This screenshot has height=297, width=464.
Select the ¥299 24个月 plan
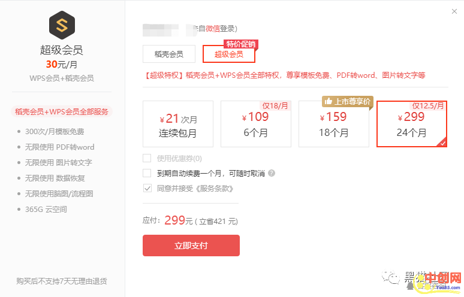[x=411, y=124]
